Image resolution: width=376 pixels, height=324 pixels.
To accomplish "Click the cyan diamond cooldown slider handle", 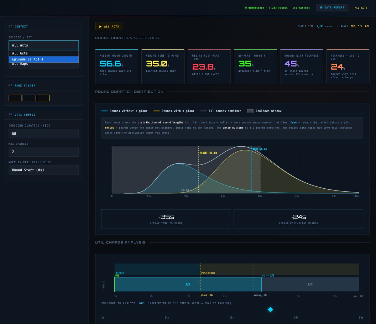I will click(x=270, y=310).
